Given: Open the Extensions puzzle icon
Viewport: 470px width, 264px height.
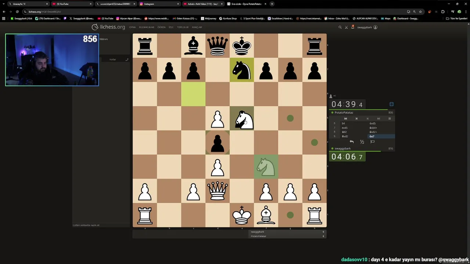Looking at the screenshot, I should tap(443, 12).
